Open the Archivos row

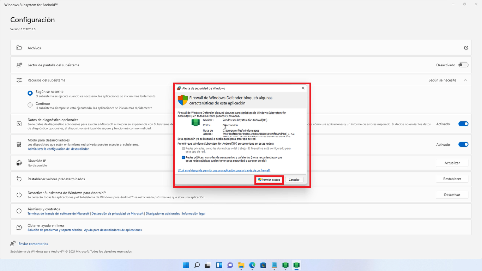tap(241, 48)
